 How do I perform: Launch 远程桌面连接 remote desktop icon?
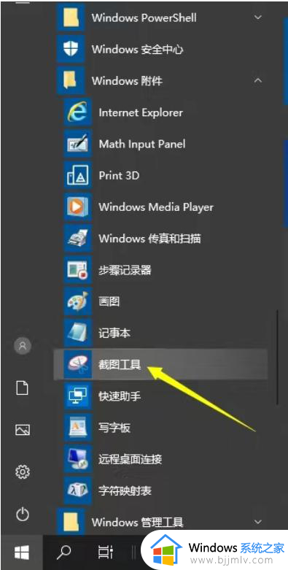(x=77, y=459)
